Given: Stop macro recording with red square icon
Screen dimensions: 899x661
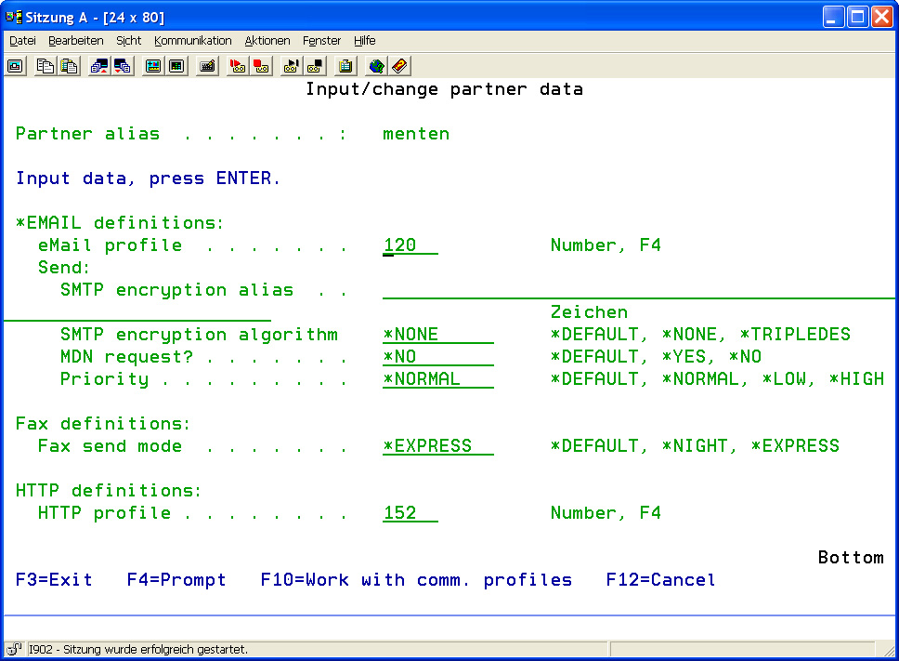Looking at the screenshot, I should click(x=262, y=66).
